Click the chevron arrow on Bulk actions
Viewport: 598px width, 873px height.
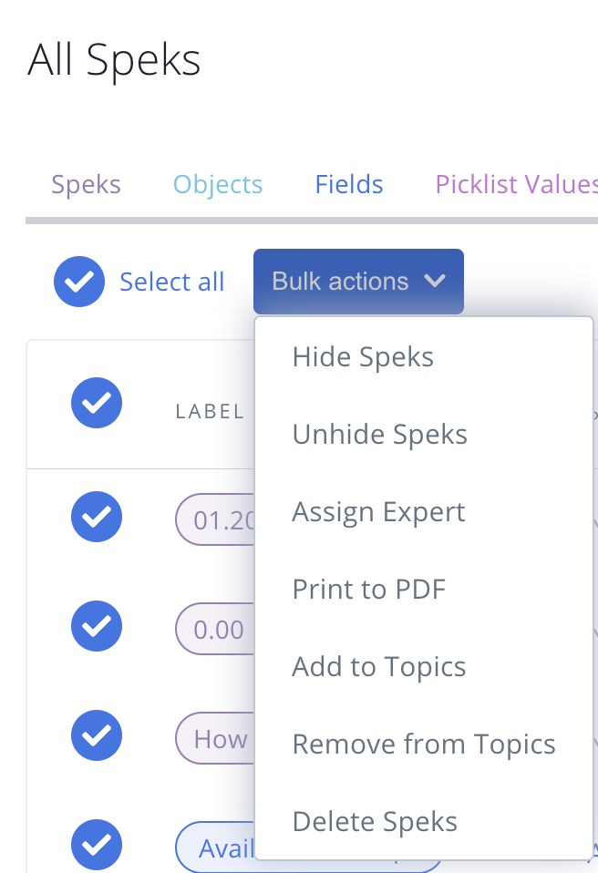(x=434, y=281)
